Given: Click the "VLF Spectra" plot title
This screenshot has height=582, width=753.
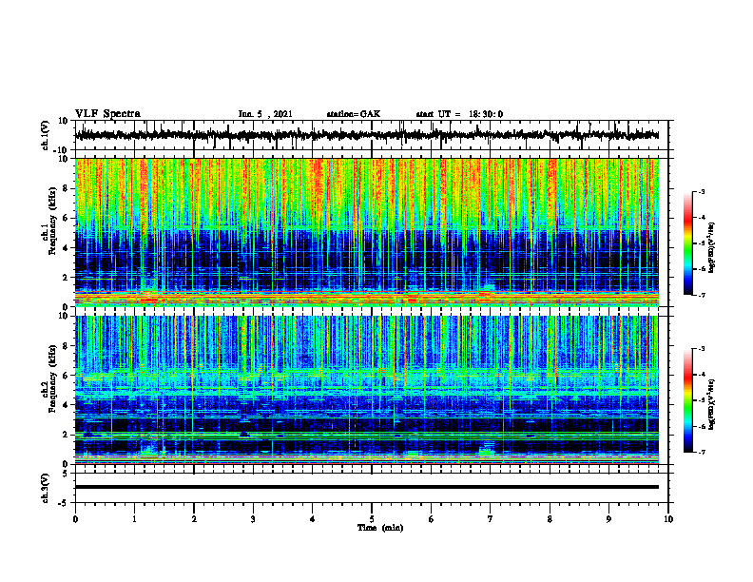Looking at the screenshot, I should point(107,114).
